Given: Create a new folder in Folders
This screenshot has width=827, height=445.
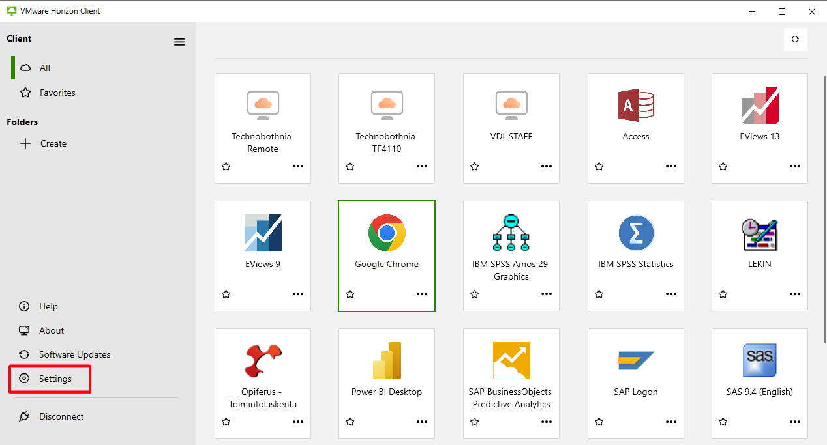Looking at the screenshot, I should point(52,143).
